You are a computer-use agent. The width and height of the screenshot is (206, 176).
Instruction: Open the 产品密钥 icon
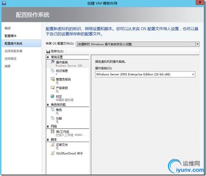(x=53, y=88)
